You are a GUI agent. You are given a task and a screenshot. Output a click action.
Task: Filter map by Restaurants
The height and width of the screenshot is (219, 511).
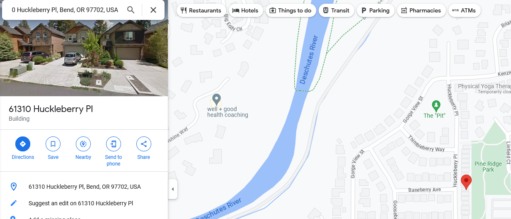(201, 10)
